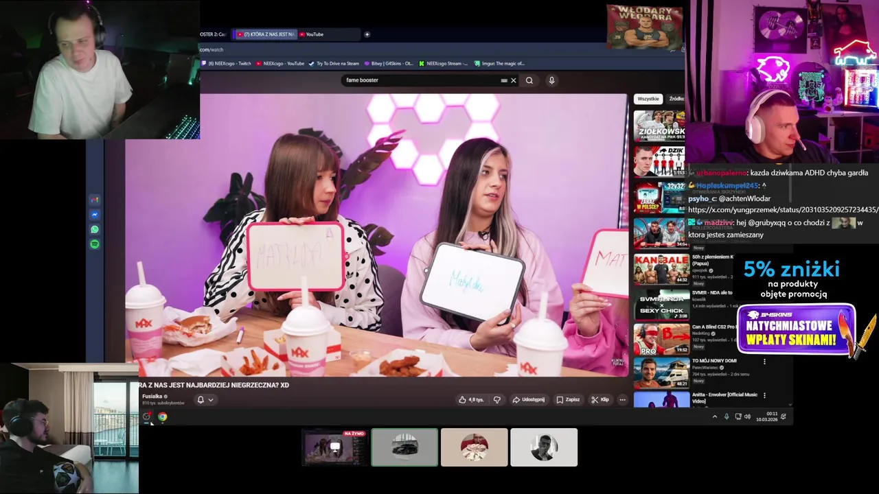Image resolution: width=879 pixels, height=494 pixels.
Task: Click the on-screen keyboard icon in search
Action: point(504,80)
